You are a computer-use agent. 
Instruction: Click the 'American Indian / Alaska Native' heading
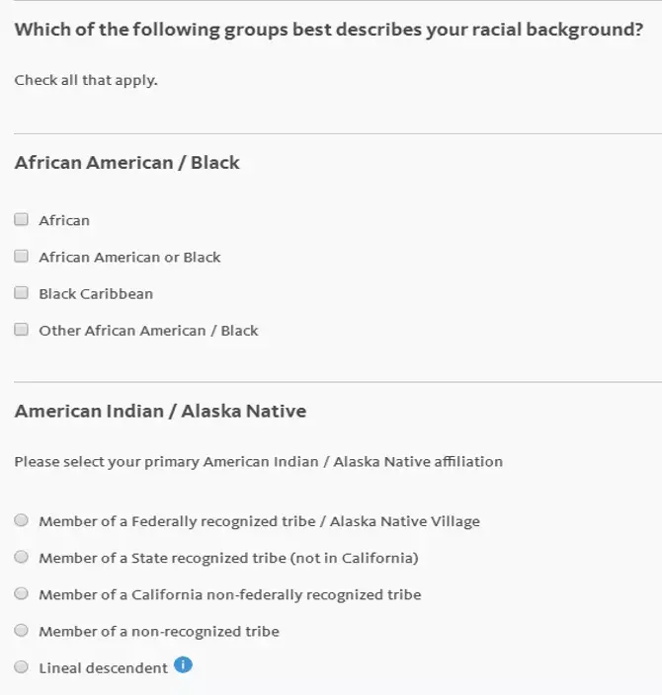pyautogui.click(x=160, y=412)
